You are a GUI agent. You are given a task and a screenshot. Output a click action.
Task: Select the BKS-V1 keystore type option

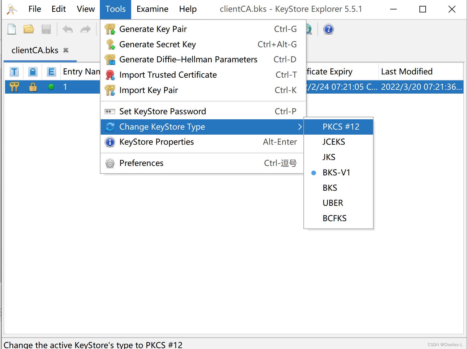pos(339,172)
